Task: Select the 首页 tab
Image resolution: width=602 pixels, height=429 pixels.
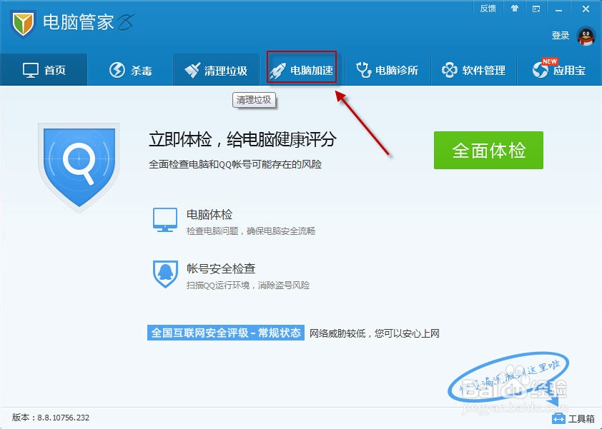Action: click(44, 69)
